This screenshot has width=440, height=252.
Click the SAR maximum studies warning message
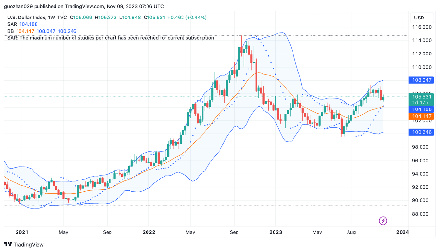[110, 38]
